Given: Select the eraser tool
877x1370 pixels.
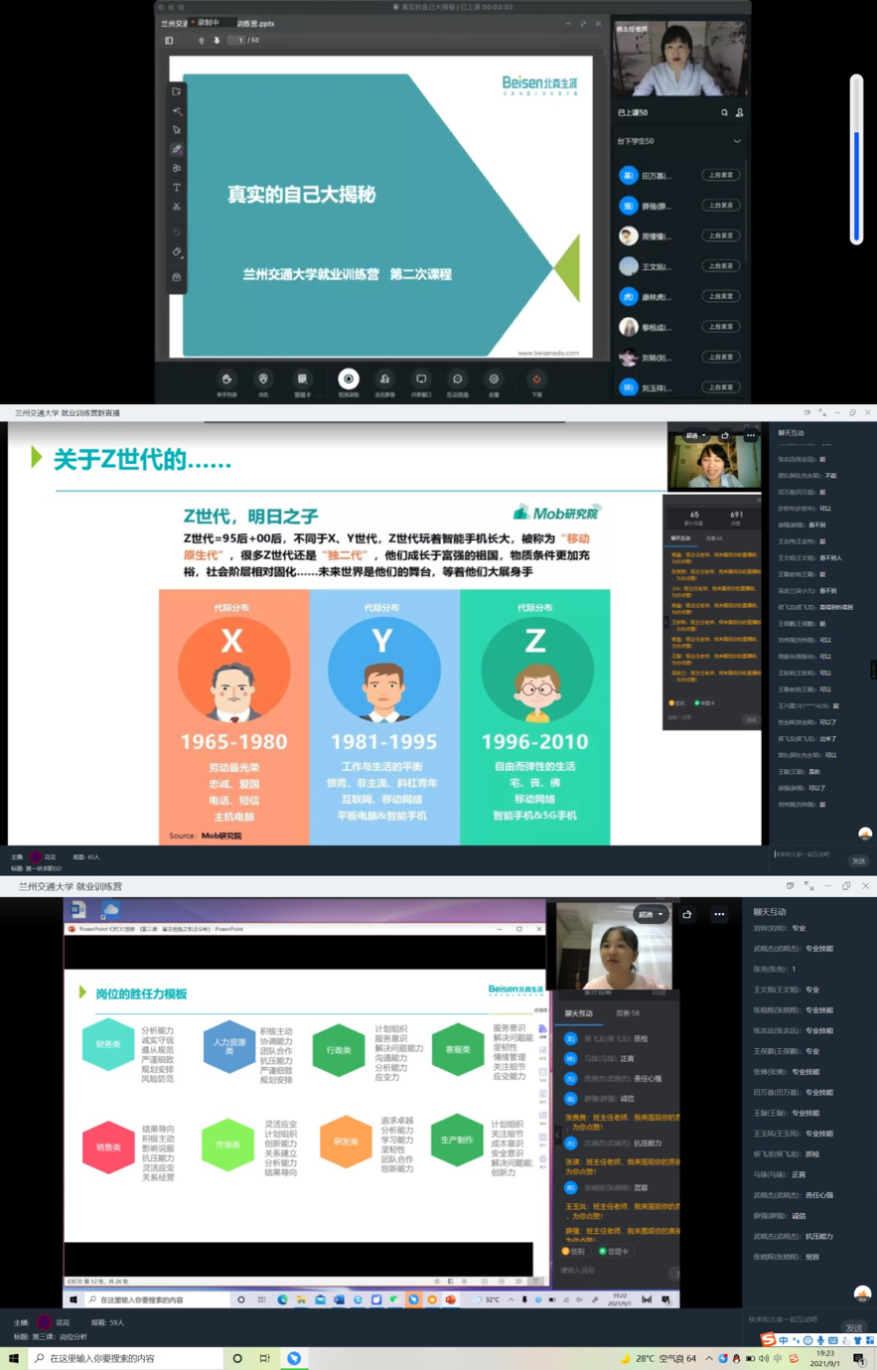Looking at the screenshot, I should point(177,252).
